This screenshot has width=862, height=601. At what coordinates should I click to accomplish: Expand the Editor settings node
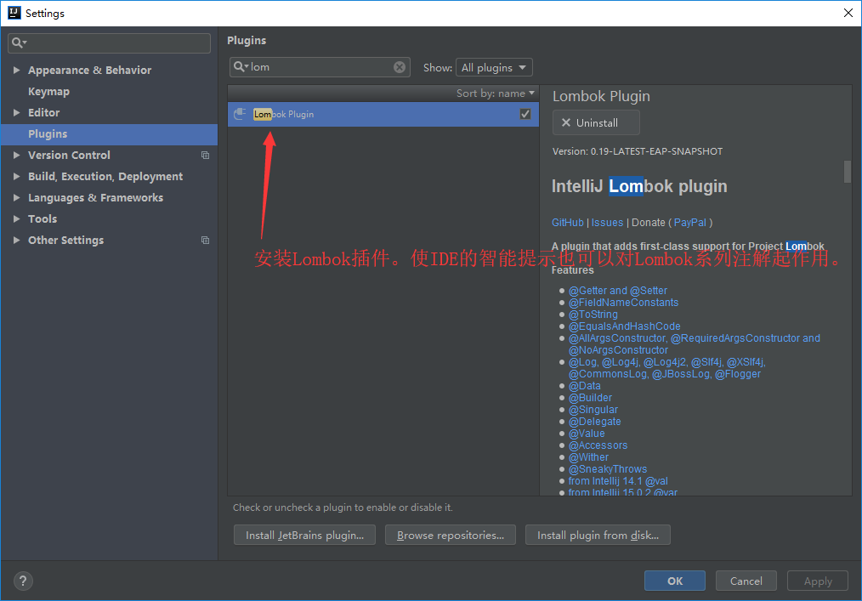point(16,113)
